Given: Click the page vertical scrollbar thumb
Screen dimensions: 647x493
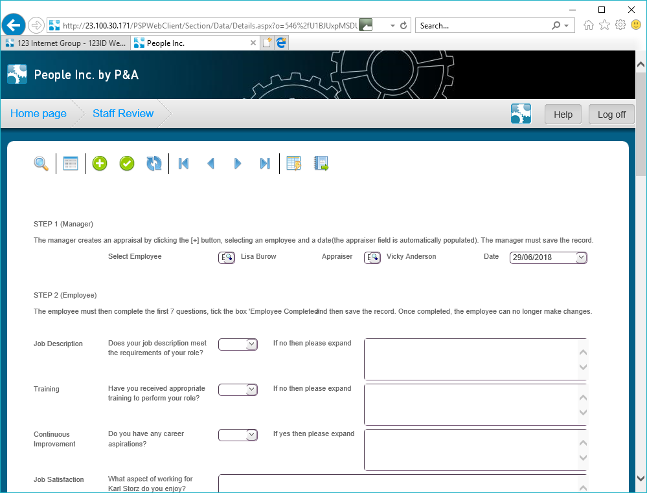Looking at the screenshot, I should tap(641, 124).
